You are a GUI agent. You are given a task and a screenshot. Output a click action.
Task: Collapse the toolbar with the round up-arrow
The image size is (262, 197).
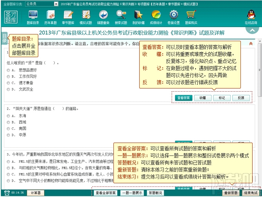pyautogui.click(x=252, y=30)
